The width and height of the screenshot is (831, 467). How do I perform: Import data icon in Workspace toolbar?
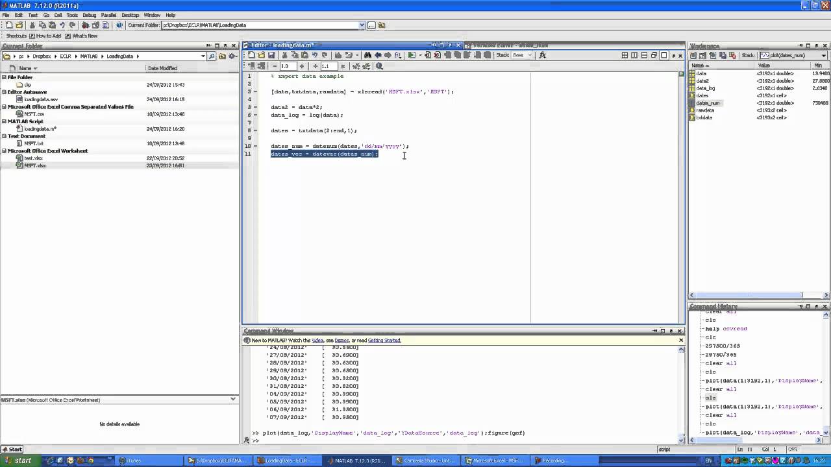(x=712, y=55)
